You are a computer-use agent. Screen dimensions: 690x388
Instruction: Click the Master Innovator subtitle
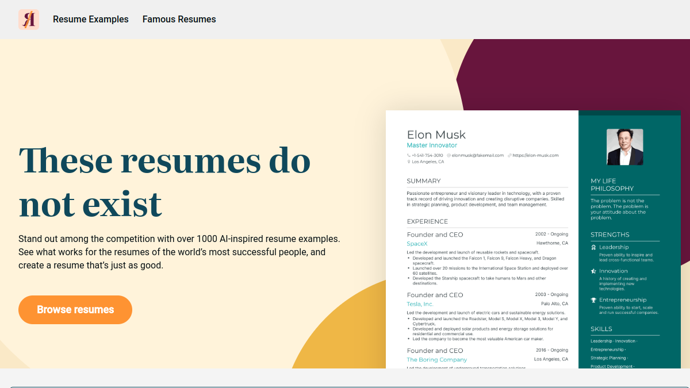coord(432,145)
